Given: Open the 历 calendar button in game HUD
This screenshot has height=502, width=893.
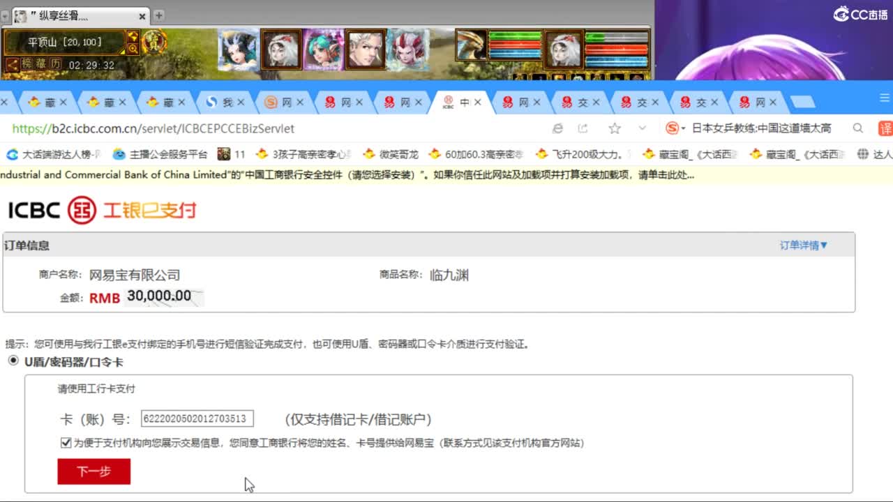Looking at the screenshot, I should (x=55, y=65).
